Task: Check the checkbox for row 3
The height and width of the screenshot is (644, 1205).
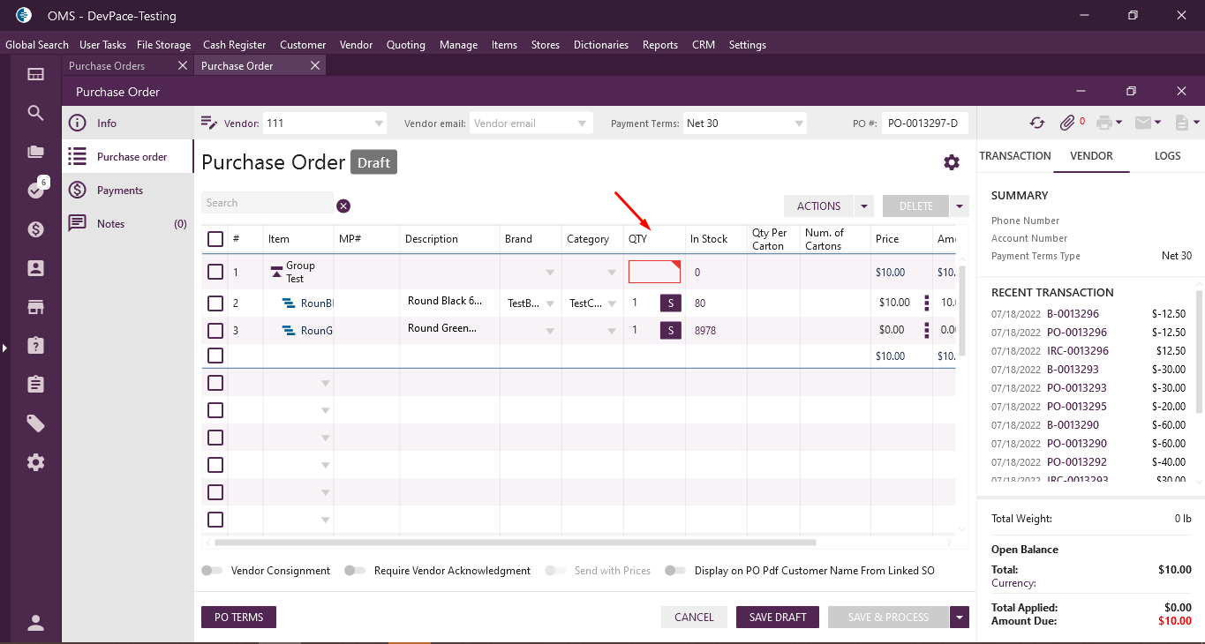Action: 215,331
